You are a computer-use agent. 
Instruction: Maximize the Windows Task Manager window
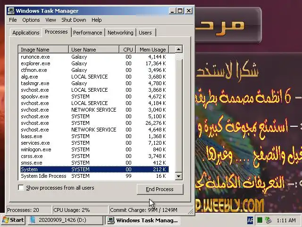pyautogui.click(x=180, y=11)
